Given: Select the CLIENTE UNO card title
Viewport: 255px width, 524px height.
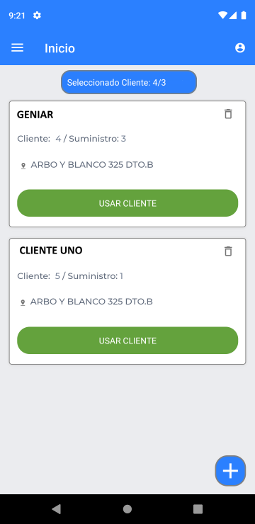Looking at the screenshot, I should click(51, 250).
